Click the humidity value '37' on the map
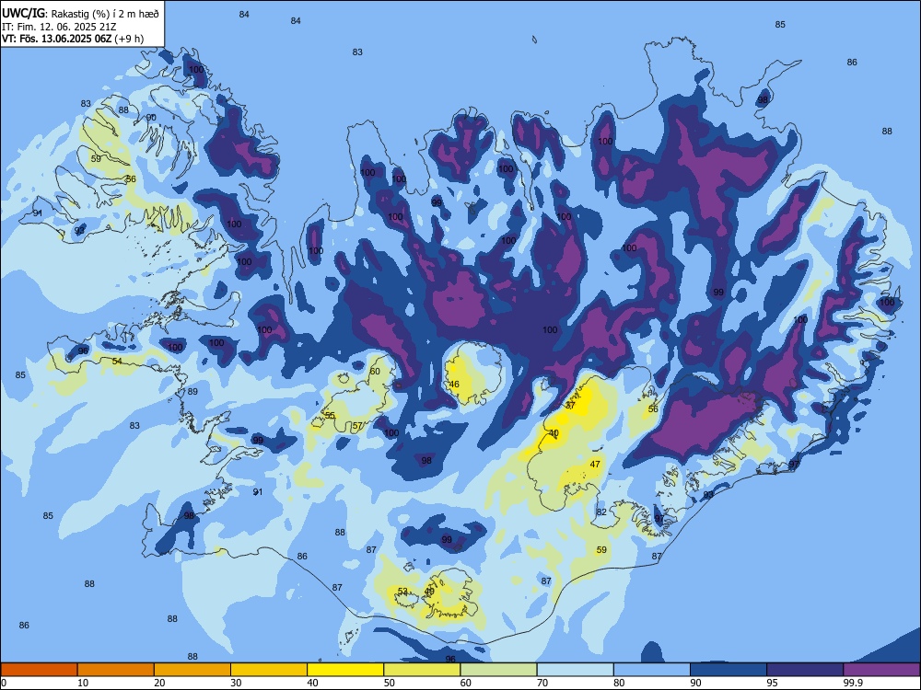 click(570, 406)
